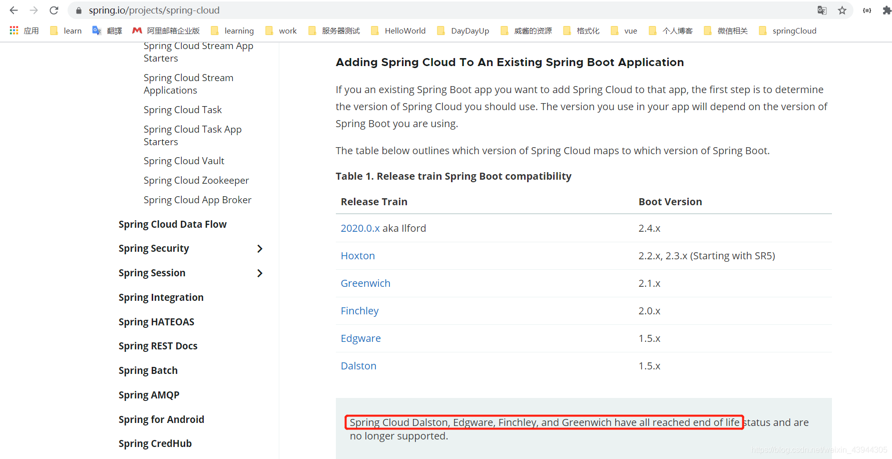The width and height of the screenshot is (892, 459).
Task: Expand the Spring Session submenu chevron
Action: pyautogui.click(x=259, y=273)
